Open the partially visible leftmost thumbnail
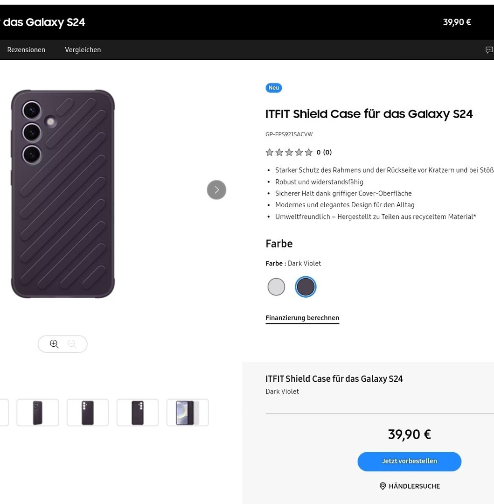Viewport: 494px width, 504px height. [4, 413]
